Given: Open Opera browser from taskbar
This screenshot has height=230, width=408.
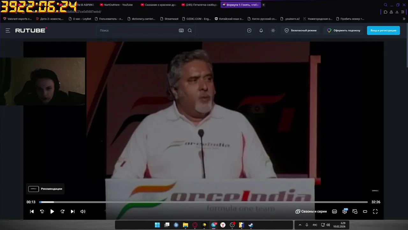Looking at the screenshot, I should click(195, 225).
